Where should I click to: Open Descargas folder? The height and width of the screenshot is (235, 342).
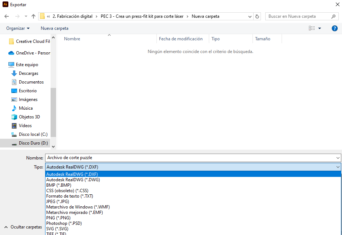(x=25, y=73)
